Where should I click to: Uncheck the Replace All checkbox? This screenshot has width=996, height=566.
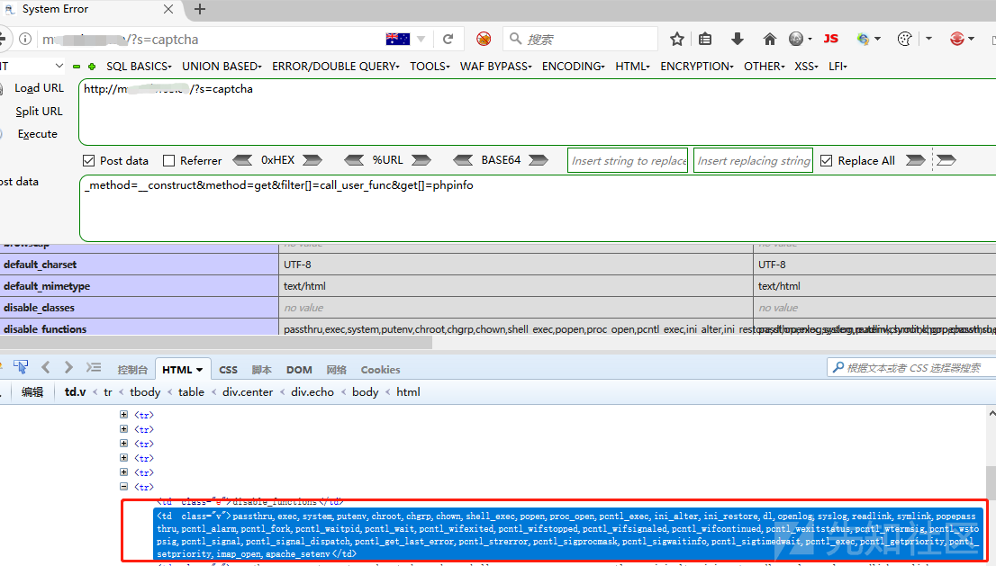[827, 160]
